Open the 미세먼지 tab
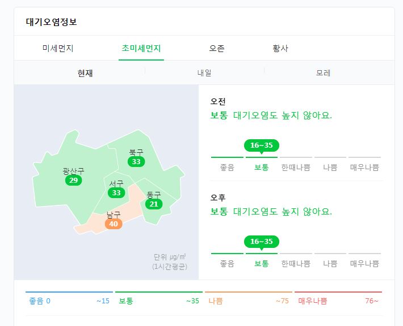The width and height of the screenshot is (403, 326). pyautogui.click(x=58, y=48)
